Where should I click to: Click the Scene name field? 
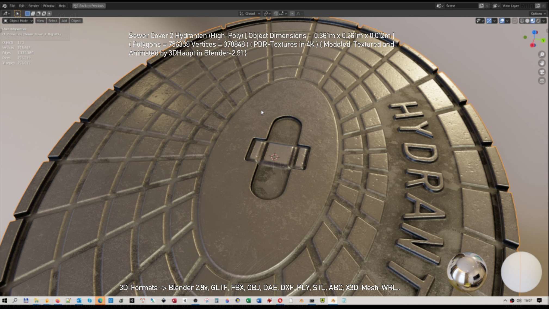[x=461, y=6]
